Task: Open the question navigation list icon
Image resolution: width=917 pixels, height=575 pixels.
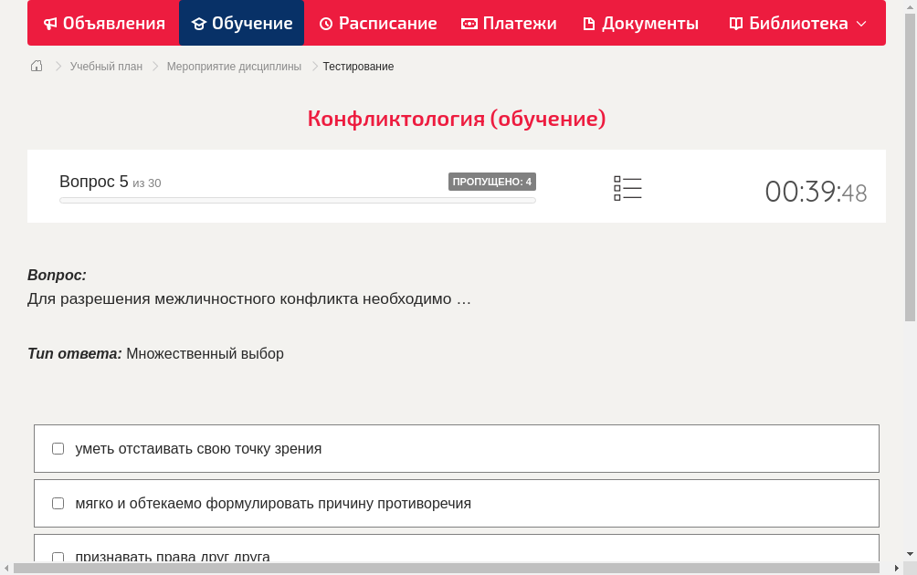Action: pyautogui.click(x=627, y=188)
